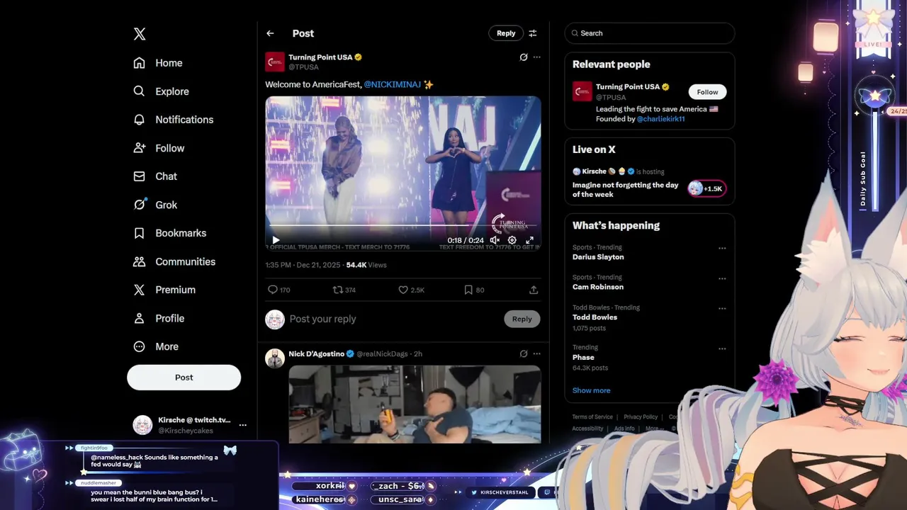Open Accessibility footer link
The width and height of the screenshot is (907, 510).
(587, 429)
